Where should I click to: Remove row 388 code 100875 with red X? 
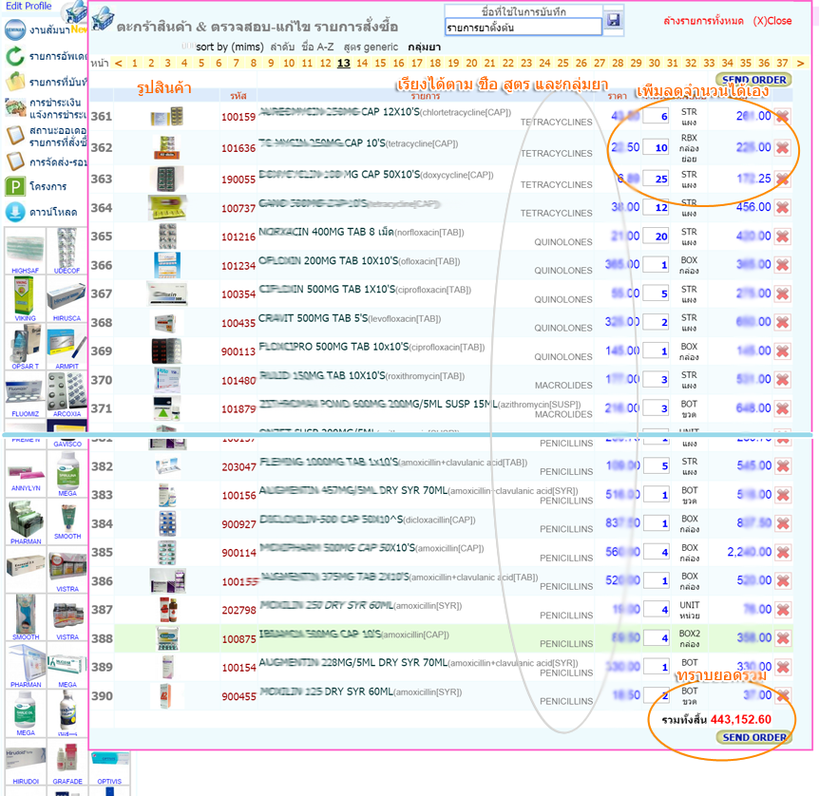coord(783,638)
